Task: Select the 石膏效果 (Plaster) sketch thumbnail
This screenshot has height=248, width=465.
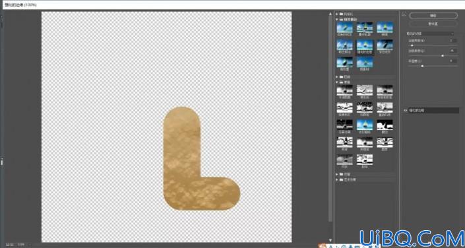Action: click(x=344, y=125)
